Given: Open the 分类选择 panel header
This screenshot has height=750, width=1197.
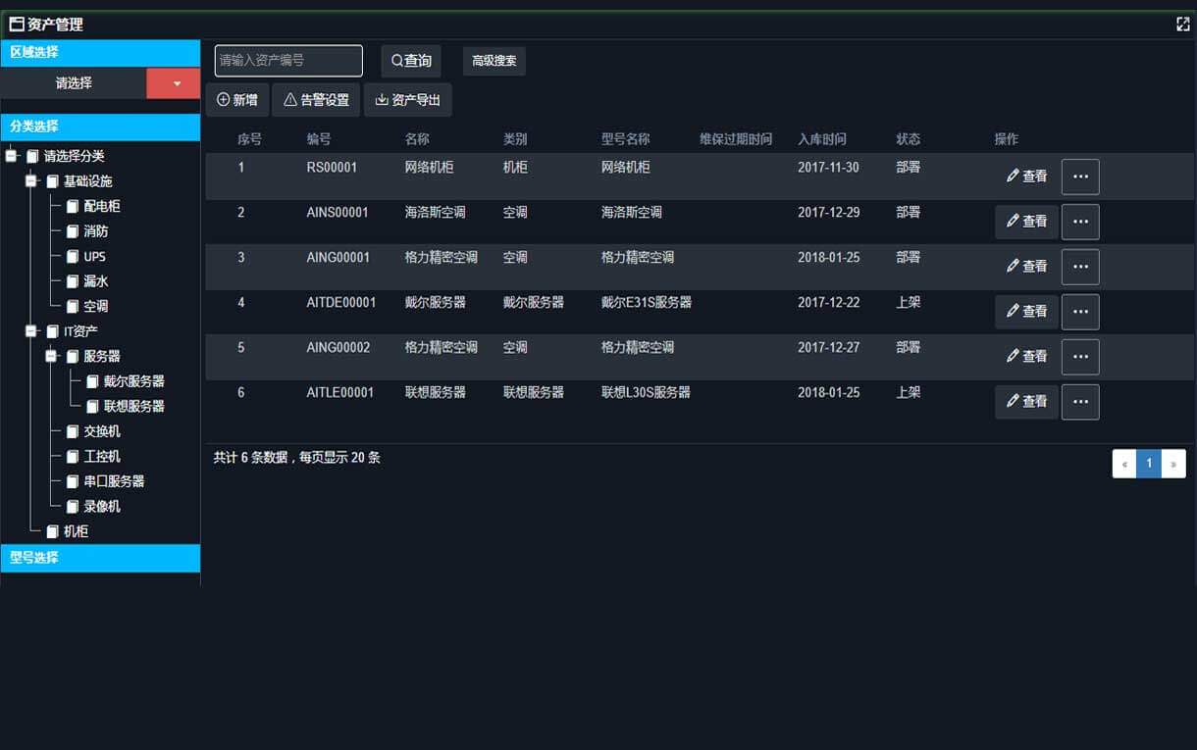Looking at the screenshot, I should [x=100, y=126].
